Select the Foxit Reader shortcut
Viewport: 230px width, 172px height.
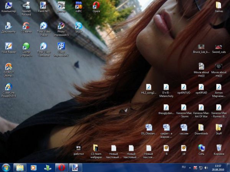pyautogui.click(x=8, y=46)
